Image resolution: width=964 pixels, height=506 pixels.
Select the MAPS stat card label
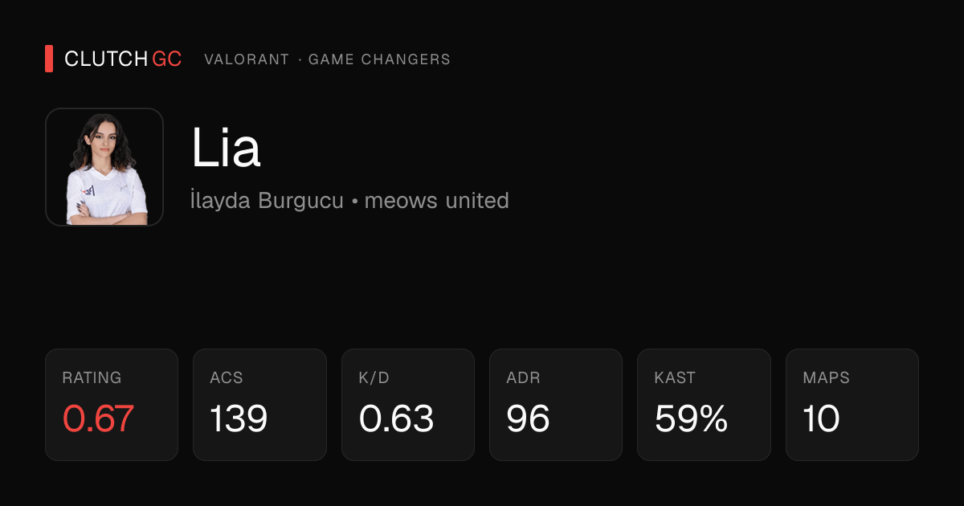coord(826,377)
